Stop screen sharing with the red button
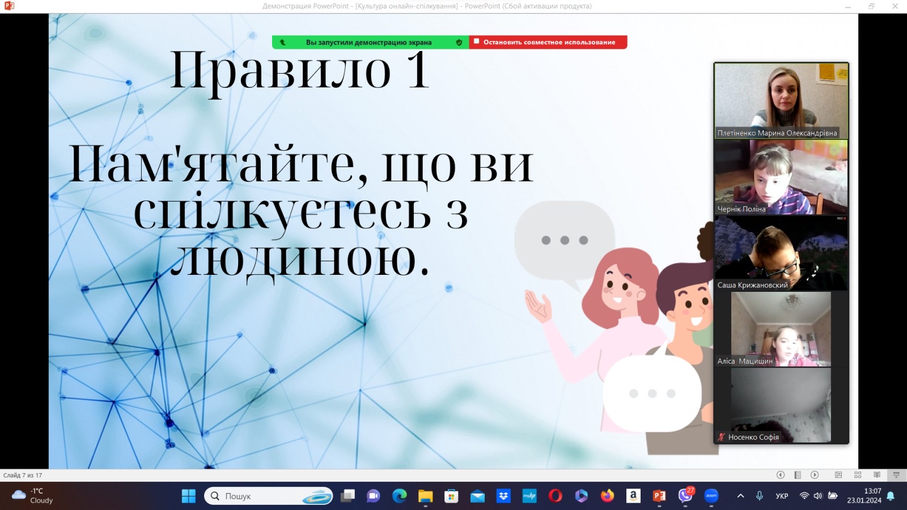Screen dimensions: 907x510 coord(548,42)
